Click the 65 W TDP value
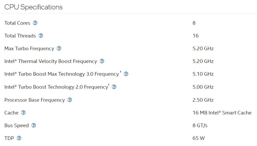The image size is (257, 146). 198,138
